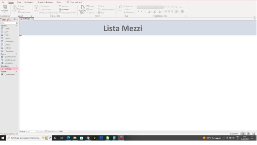The width and height of the screenshot is (257, 145).
Task: Collapse the navigation pane with shutter arrow
Action: tap(17, 20)
